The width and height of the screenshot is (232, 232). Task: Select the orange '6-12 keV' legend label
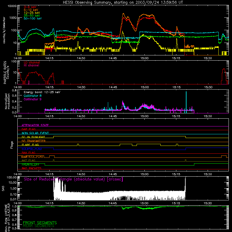[31, 10]
